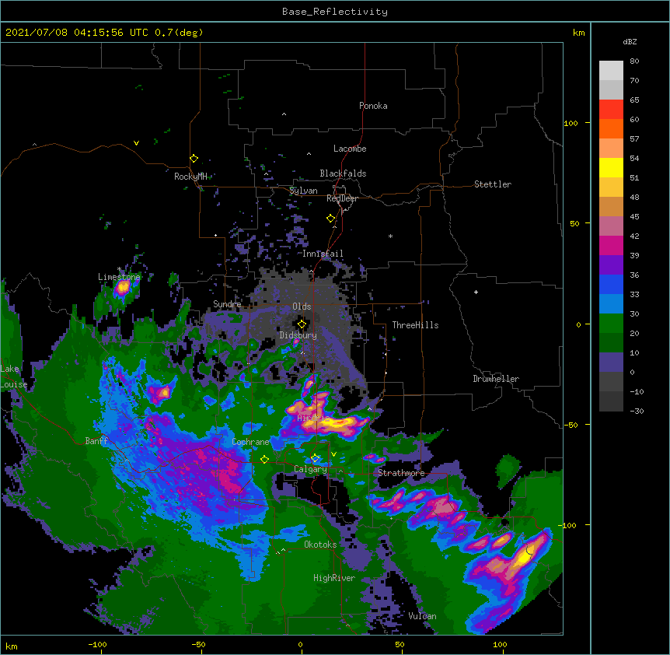Click the yellow diamond marker near RockyMH
The height and width of the screenshot is (655, 670).
point(194,159)
